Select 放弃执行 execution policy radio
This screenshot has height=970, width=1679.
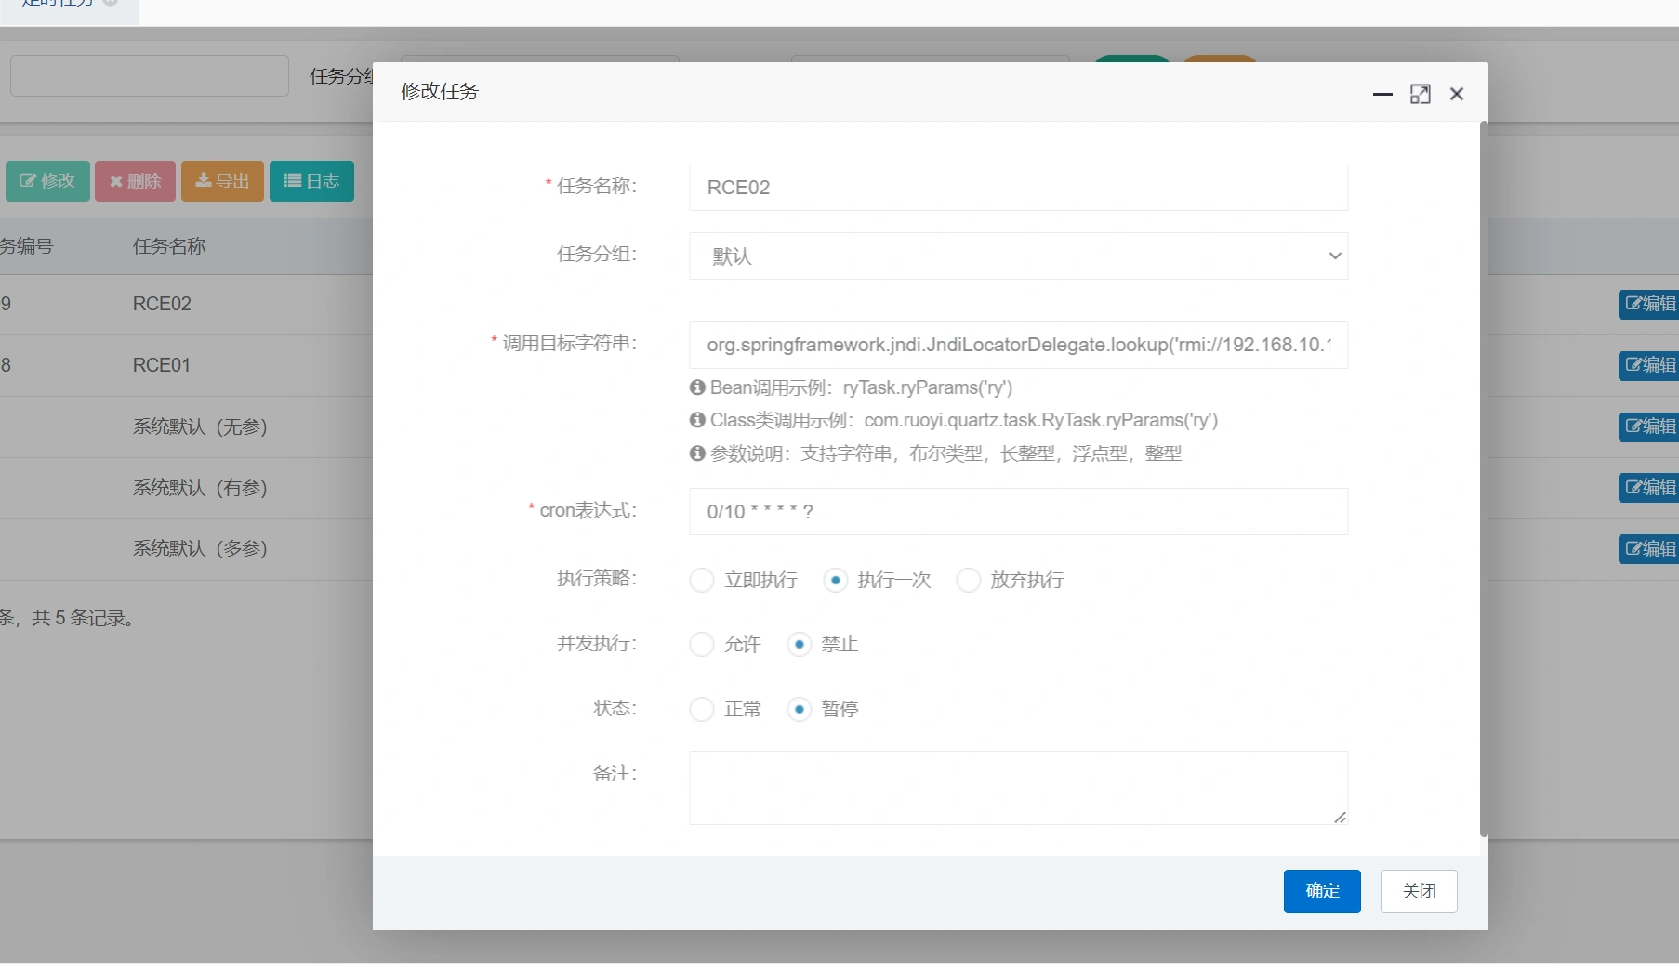tap(969, 581)
